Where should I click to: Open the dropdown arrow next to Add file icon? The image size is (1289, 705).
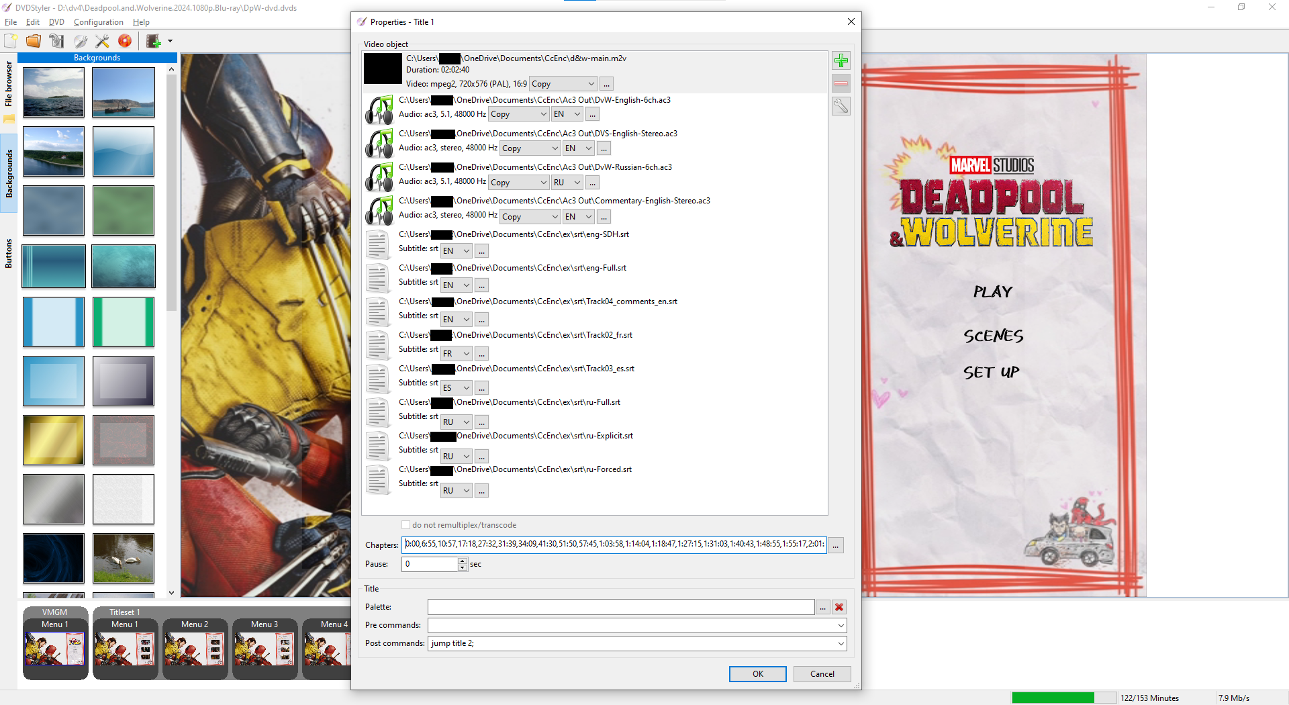tap(170, 41)
